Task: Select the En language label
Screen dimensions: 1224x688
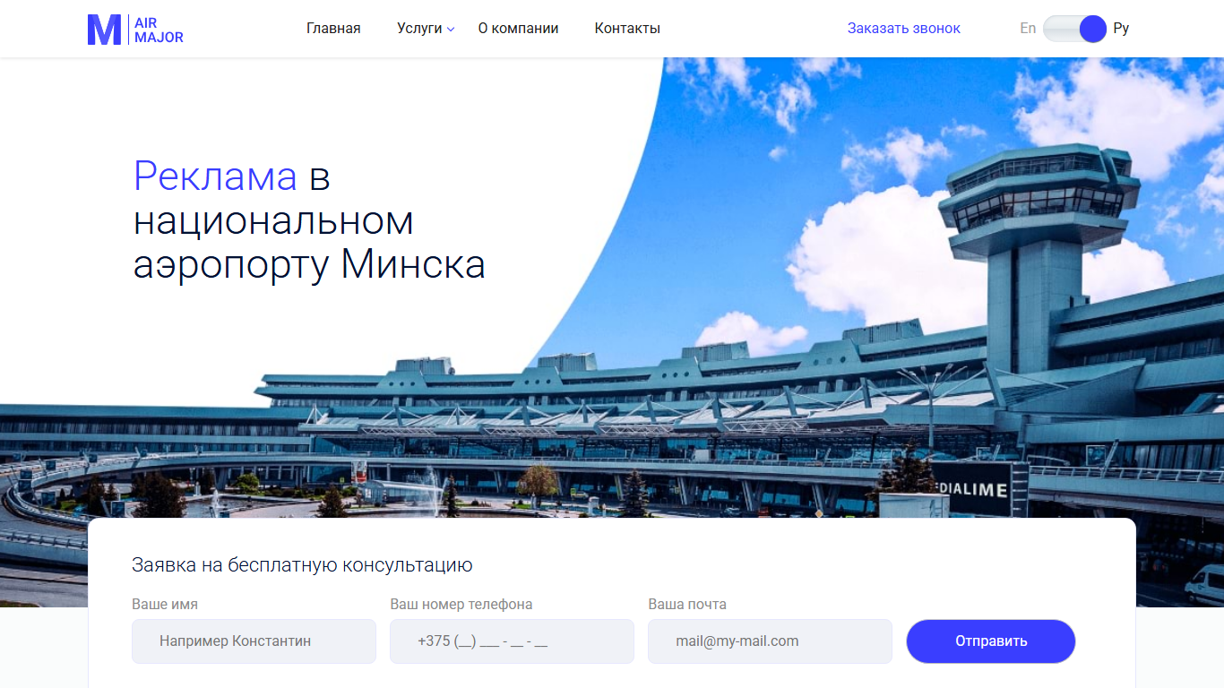Action: pyautogui.click(x=1028, y=29)
